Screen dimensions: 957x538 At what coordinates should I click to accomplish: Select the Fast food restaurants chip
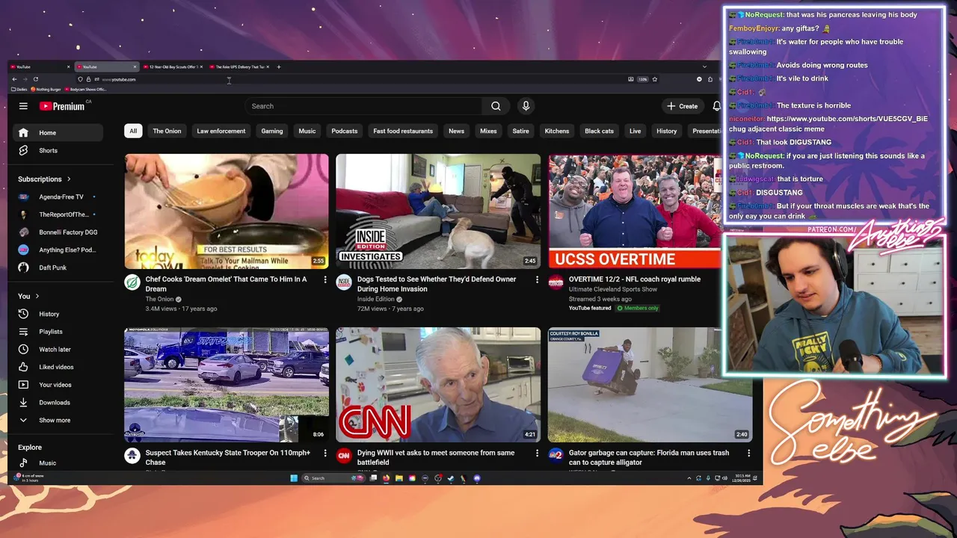tap(403, 131)
